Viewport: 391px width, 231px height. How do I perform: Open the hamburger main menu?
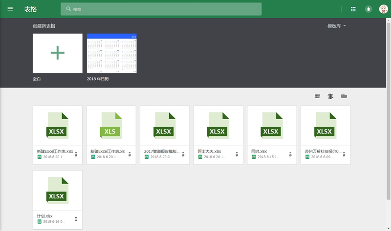coord(10,9)
